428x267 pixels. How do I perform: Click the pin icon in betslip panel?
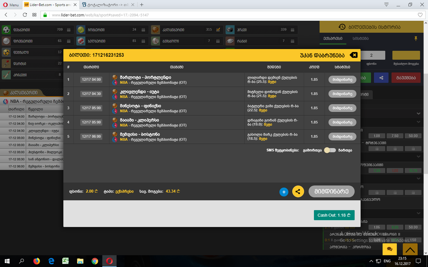pyautogui.click(x=416, y=38)
